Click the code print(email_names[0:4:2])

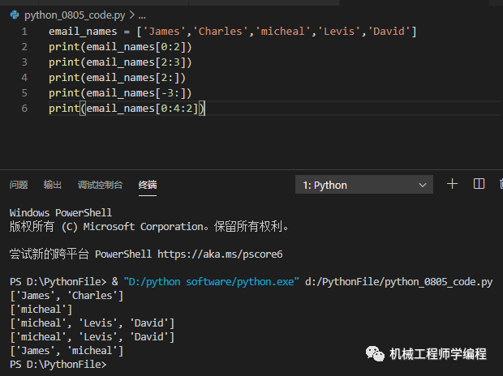click(127, 109)
